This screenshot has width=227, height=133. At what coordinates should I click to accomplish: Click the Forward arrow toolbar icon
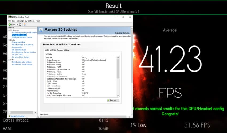point(20,24)
